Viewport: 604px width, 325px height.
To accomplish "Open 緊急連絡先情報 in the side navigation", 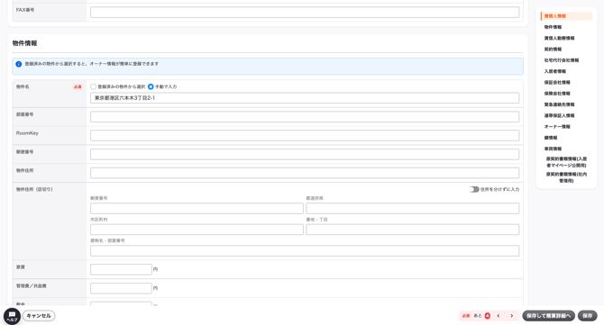I will point(559,104).
